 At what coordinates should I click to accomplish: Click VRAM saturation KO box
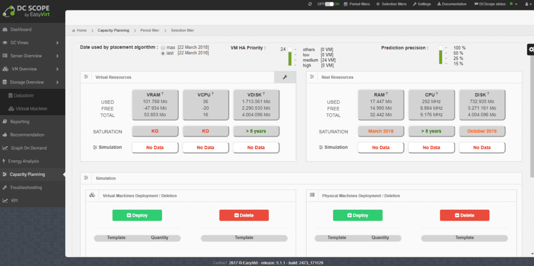coord(155,131)
